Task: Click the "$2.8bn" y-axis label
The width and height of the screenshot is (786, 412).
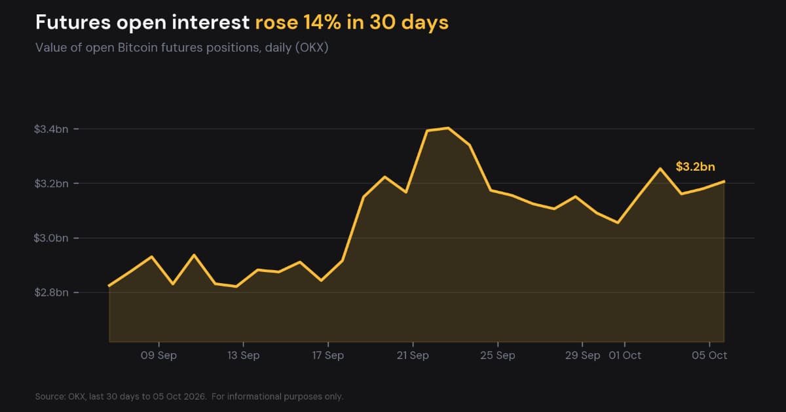Action: point(52,292)
